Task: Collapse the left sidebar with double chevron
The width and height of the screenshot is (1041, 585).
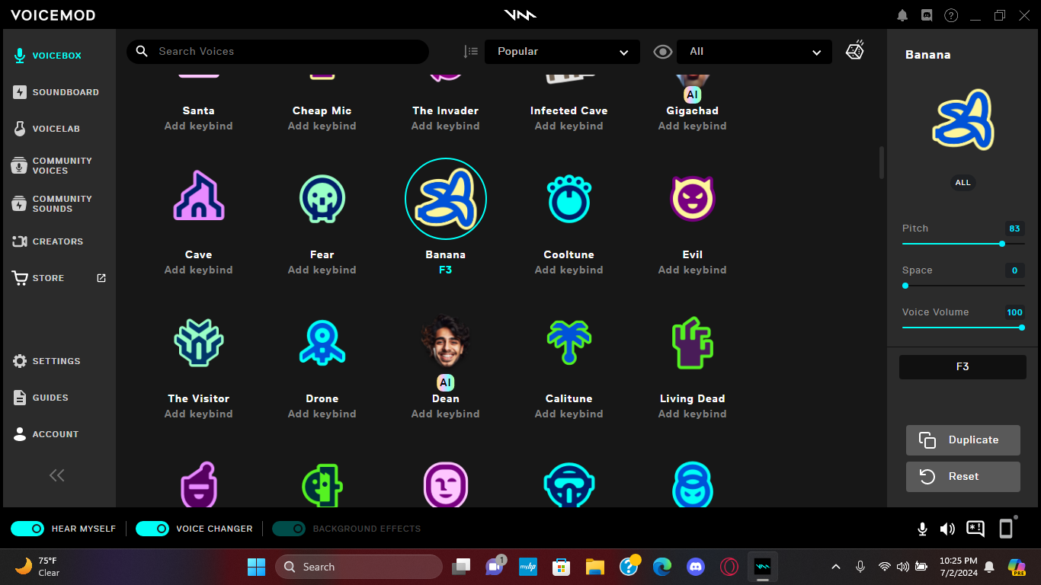Action: (x=57, y=475)
